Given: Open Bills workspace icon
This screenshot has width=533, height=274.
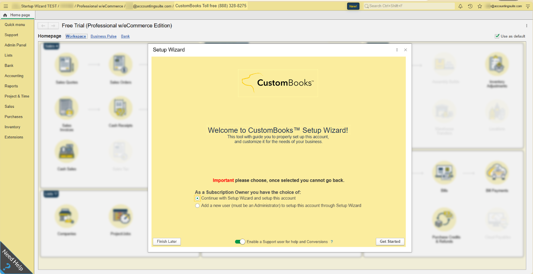Looking at the screenshot, I should tap(444, 173).
